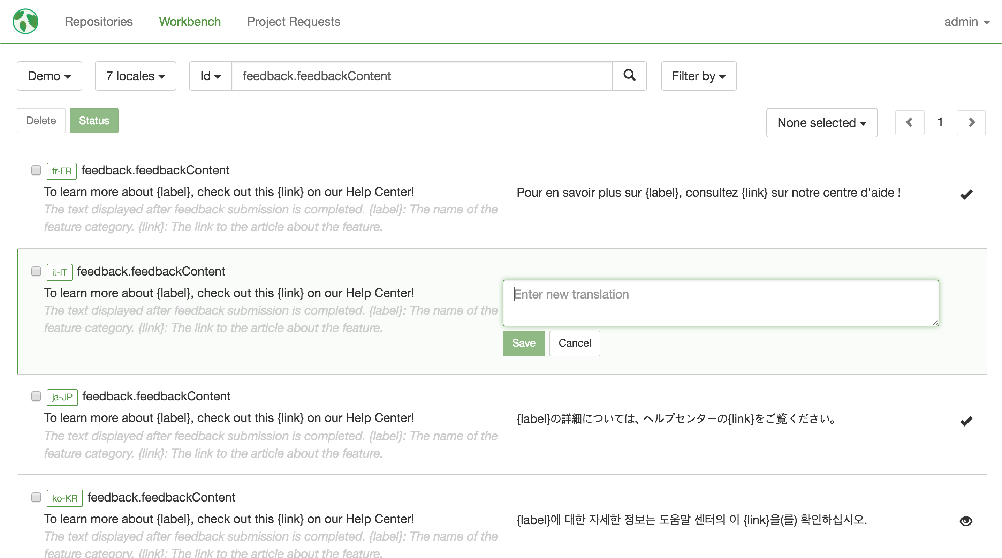Click the ja-JP approved checkmark icon
This screenshot has height=558, width=1002.
966,421
